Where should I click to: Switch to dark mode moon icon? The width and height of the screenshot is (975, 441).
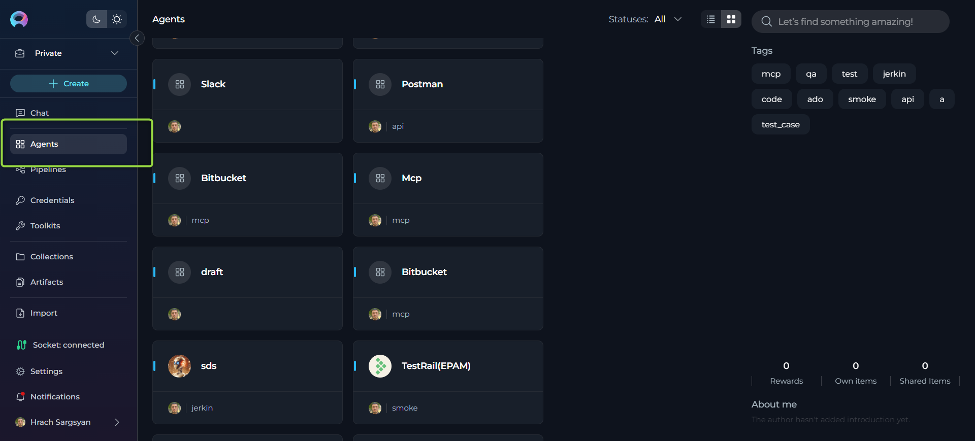pos(96,19)
